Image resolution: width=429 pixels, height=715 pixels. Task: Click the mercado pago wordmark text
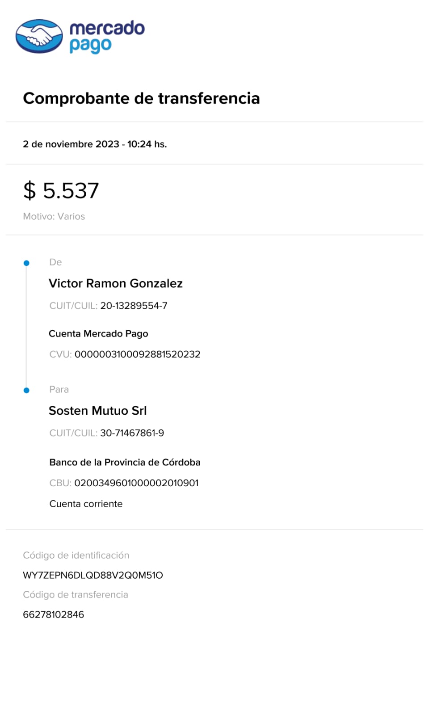[x=107, y=36]
